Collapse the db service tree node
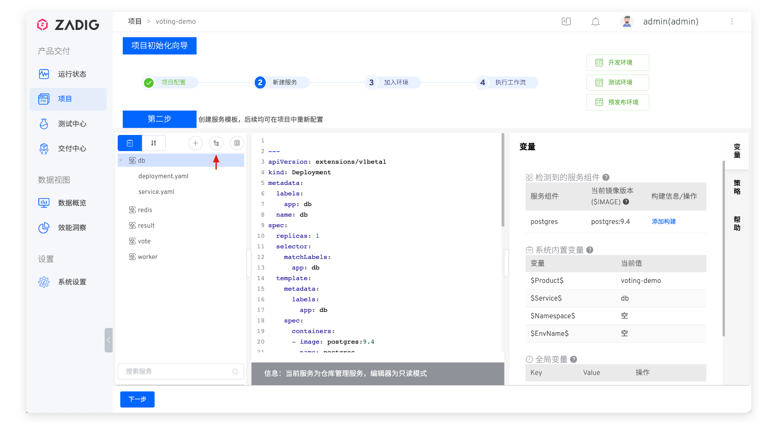The width and height of the screenshot is (766, 433). coord(121,161)
